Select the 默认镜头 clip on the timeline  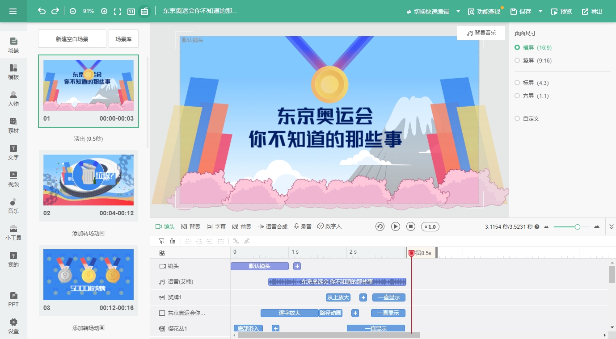click(x=260, y=266)
